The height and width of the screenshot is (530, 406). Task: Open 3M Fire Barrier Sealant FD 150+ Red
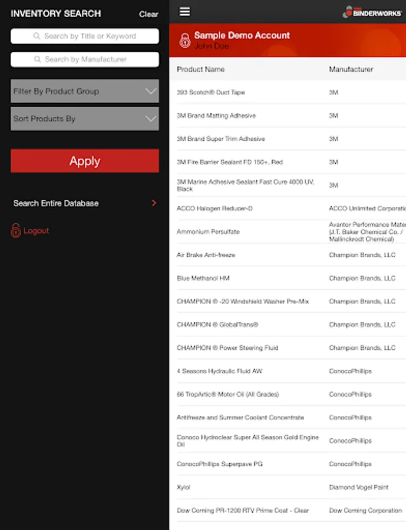230,162
